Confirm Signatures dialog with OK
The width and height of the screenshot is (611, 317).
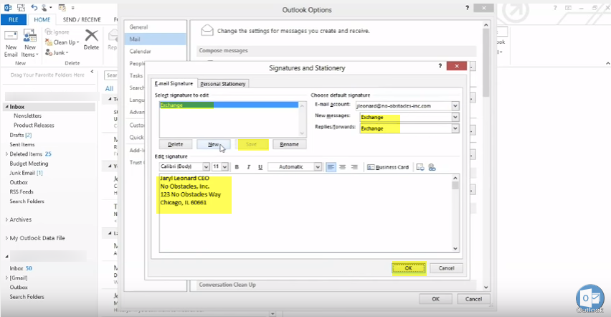pos(408,268)
